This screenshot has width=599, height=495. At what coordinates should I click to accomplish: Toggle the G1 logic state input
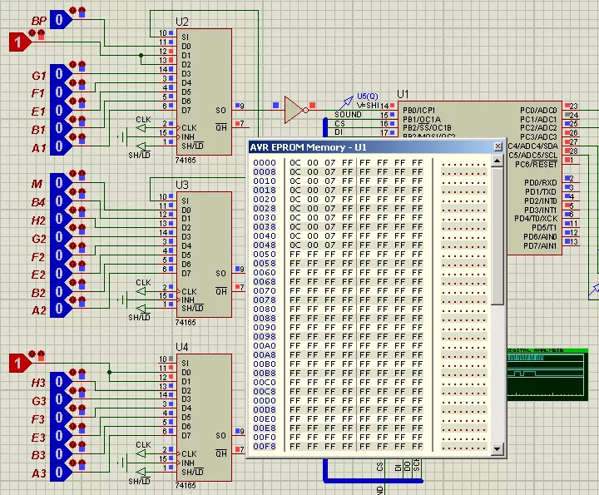pyautogui.click(x=59, y=74)
